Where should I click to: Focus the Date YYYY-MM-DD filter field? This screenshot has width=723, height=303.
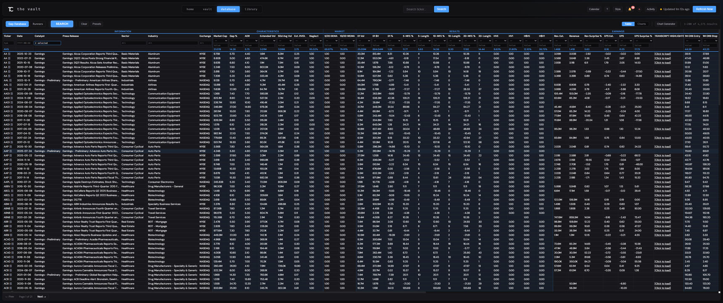24,43
